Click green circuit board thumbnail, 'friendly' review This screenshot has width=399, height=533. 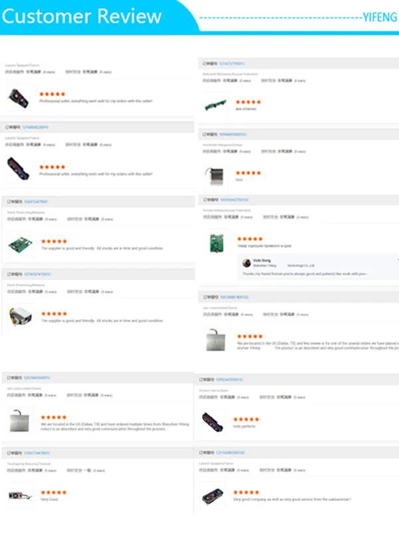pos(19,245)
